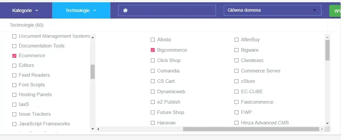Image resolution: width=341 pixels, height=140 pixels.
Task: Choose the JavaScript Frameworks category label
Action: tap(44, 124)
